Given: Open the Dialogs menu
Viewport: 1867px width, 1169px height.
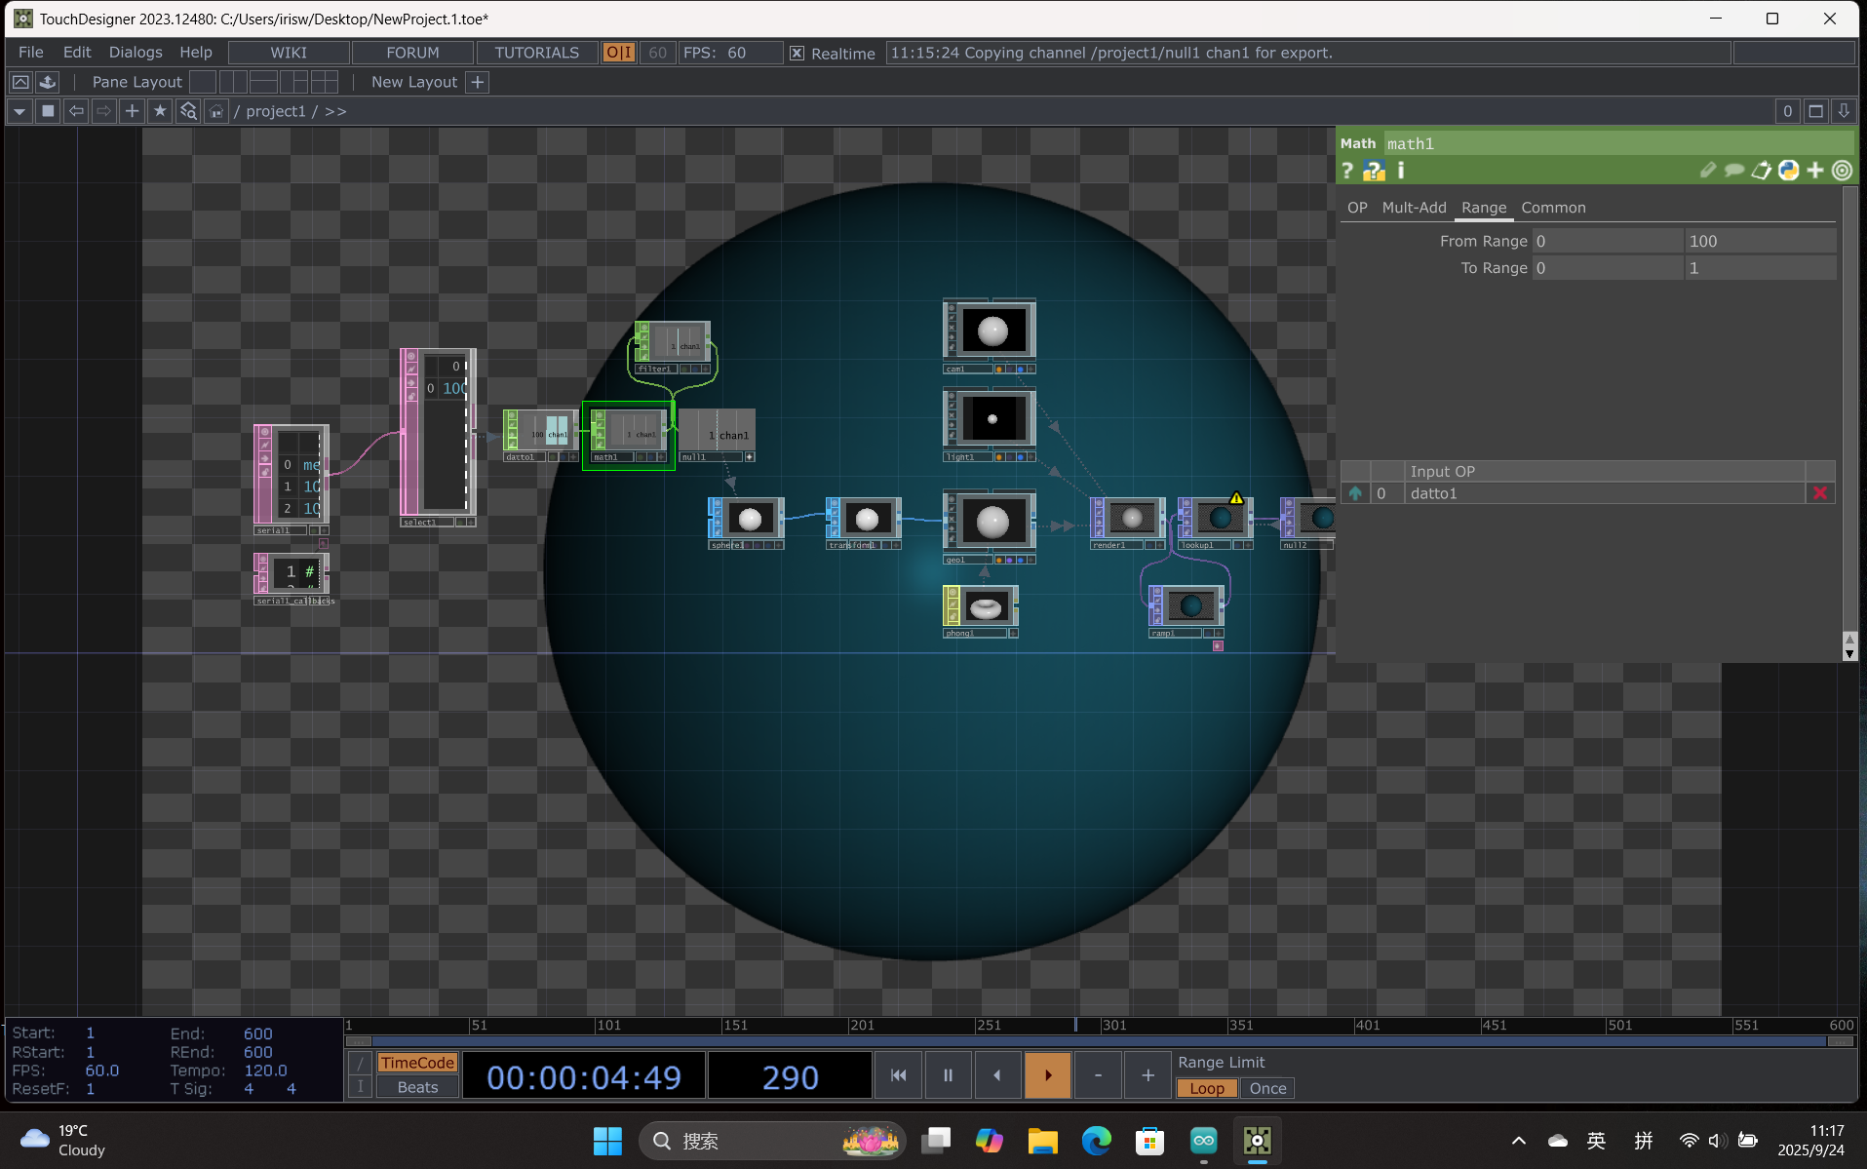Looking at the screenshot, I should [136, 52].
